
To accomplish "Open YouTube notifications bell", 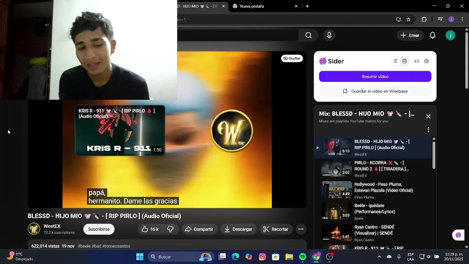I will coord(433,35).
